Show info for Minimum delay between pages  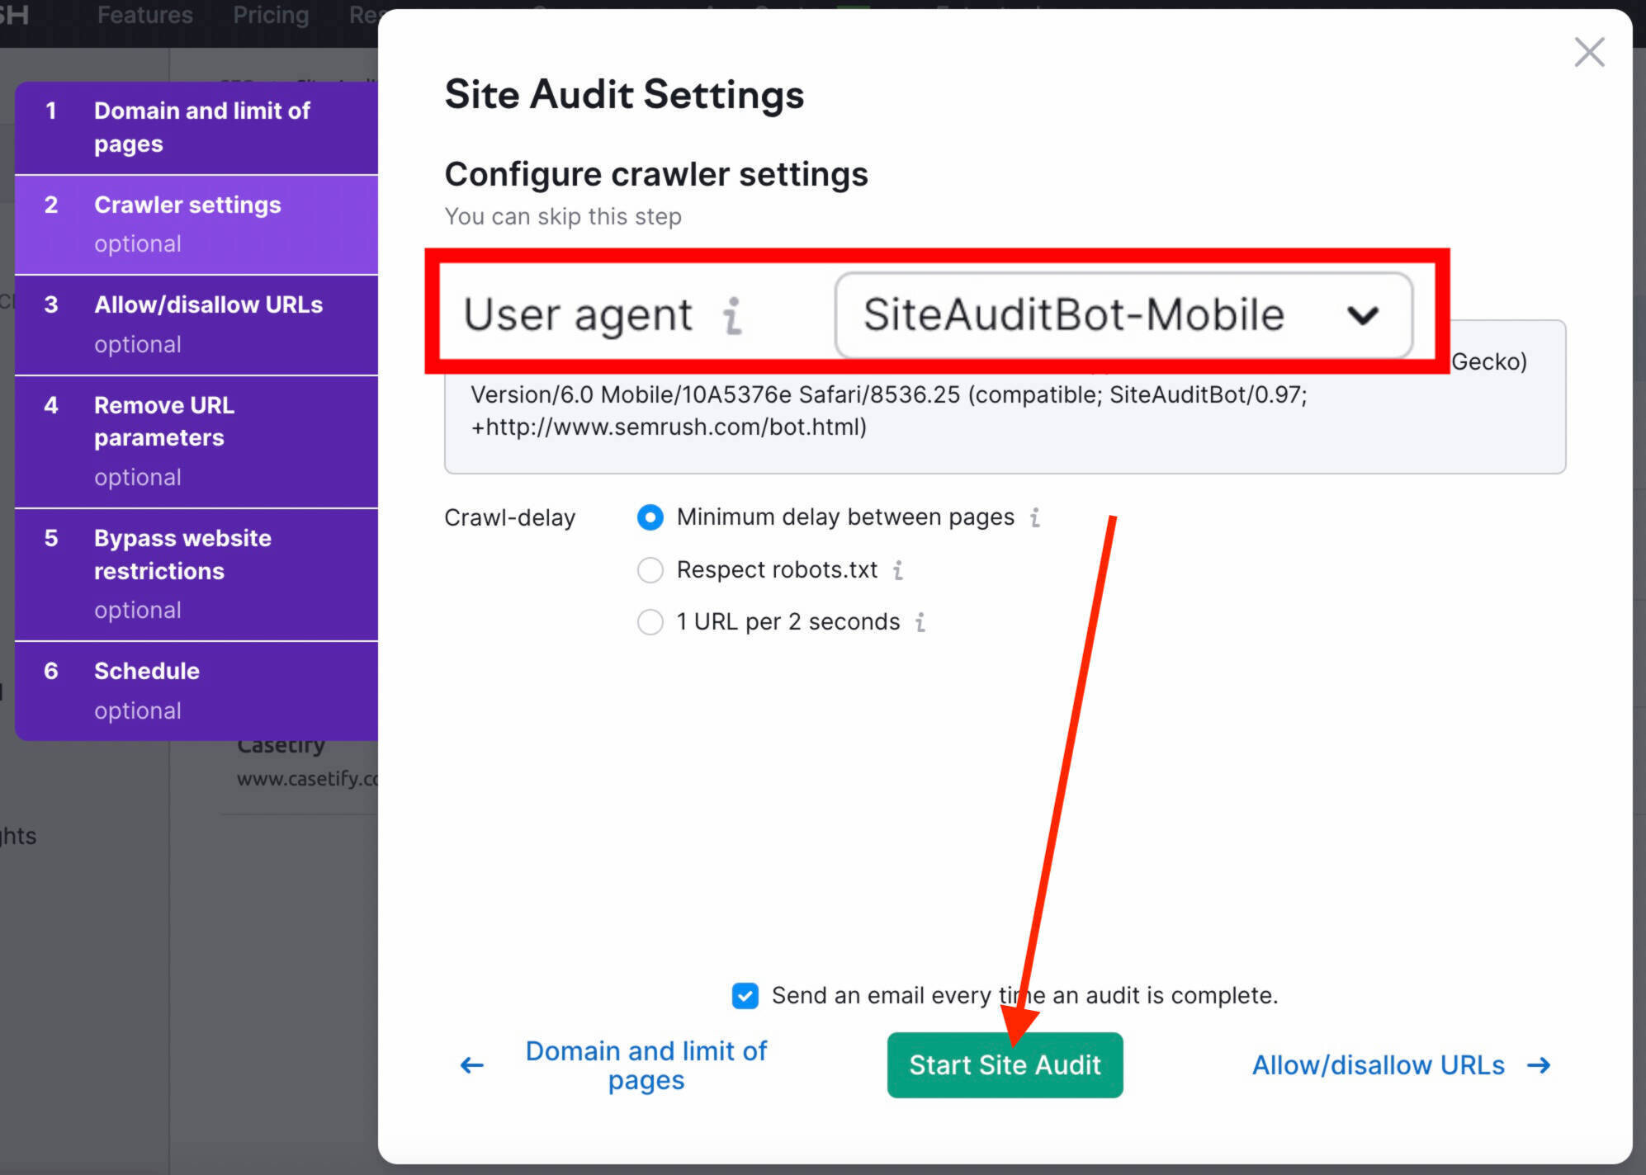coord(1035,517)
